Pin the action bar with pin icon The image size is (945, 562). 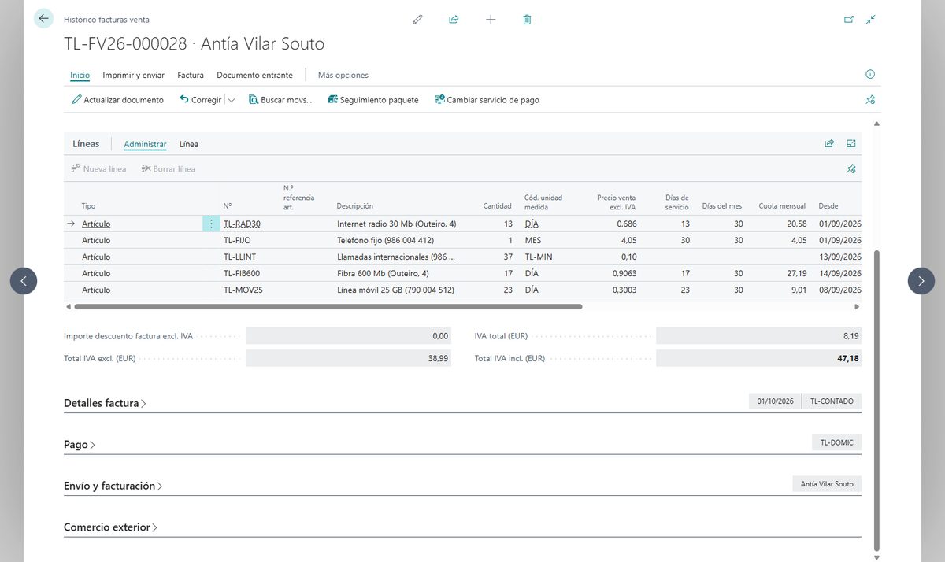click(870, 100)
